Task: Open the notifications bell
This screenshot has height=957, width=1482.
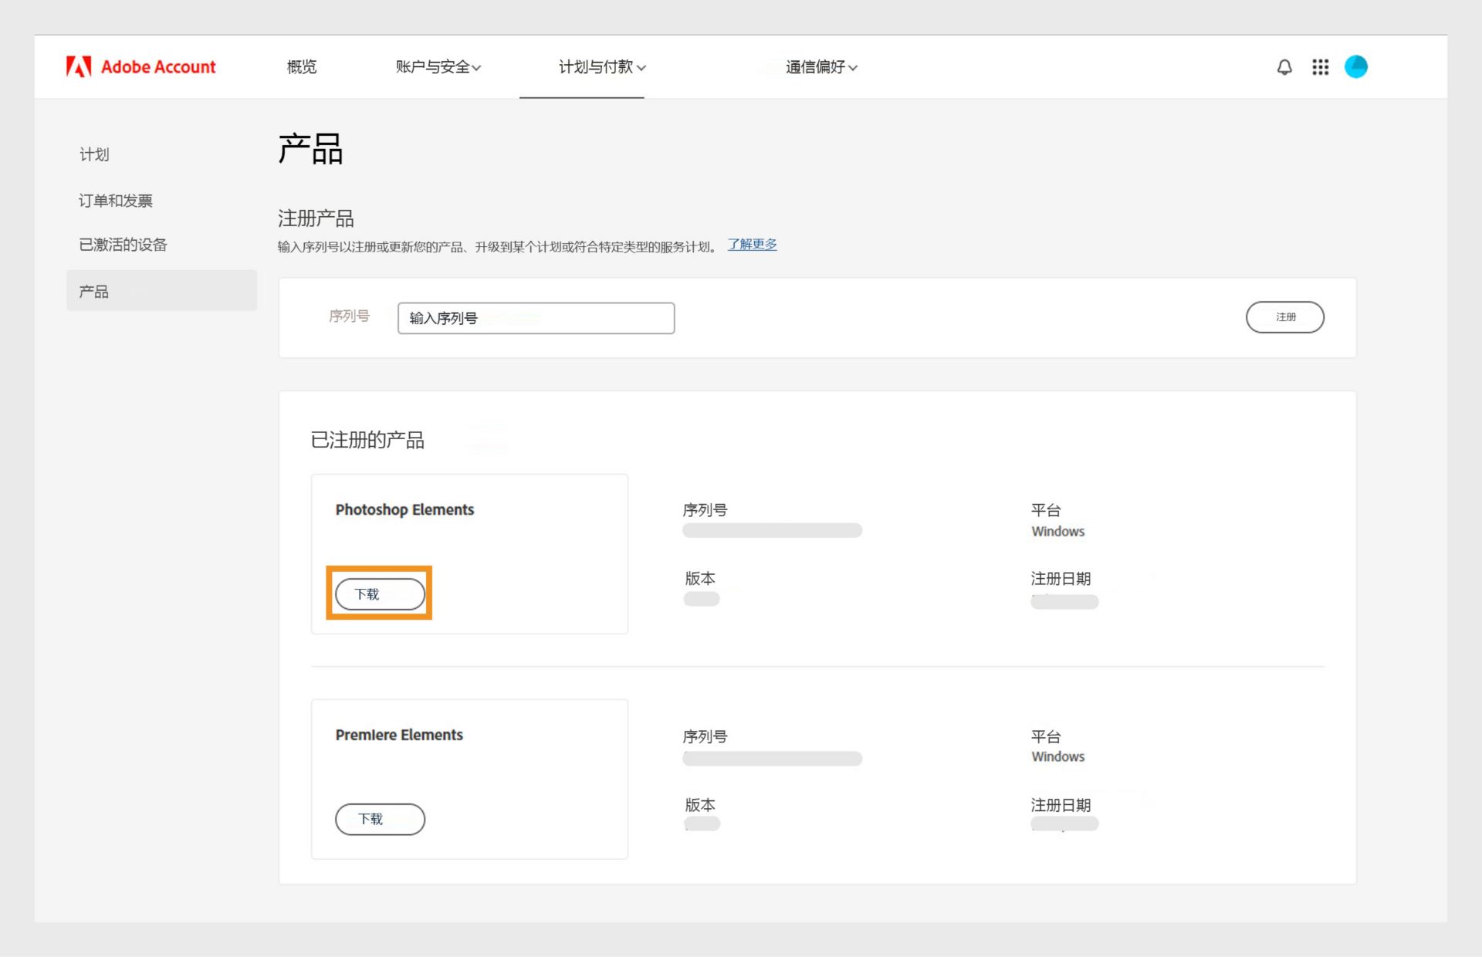Action: point(1284,67)
